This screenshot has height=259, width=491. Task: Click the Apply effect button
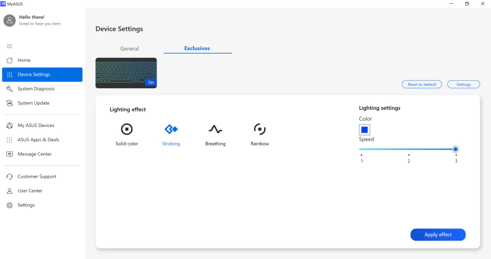(438, 234)
